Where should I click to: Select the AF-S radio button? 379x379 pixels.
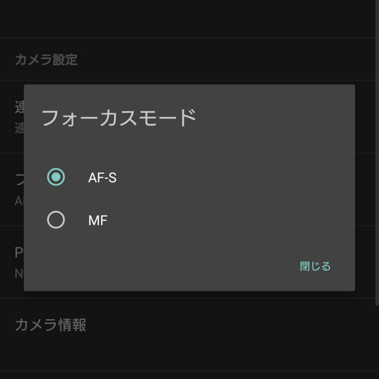pos(56,177)
